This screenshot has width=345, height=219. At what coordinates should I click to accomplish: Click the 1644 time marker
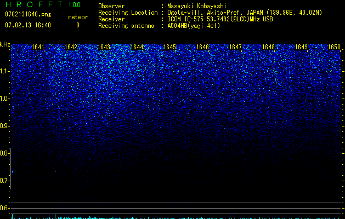tap(137, 47)
